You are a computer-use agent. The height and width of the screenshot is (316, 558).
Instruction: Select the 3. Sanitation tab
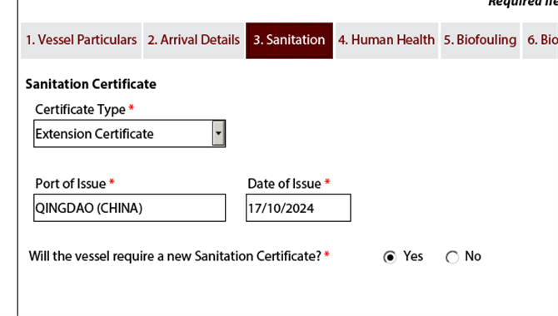289,41
